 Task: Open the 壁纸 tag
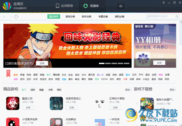click(128, 75)
